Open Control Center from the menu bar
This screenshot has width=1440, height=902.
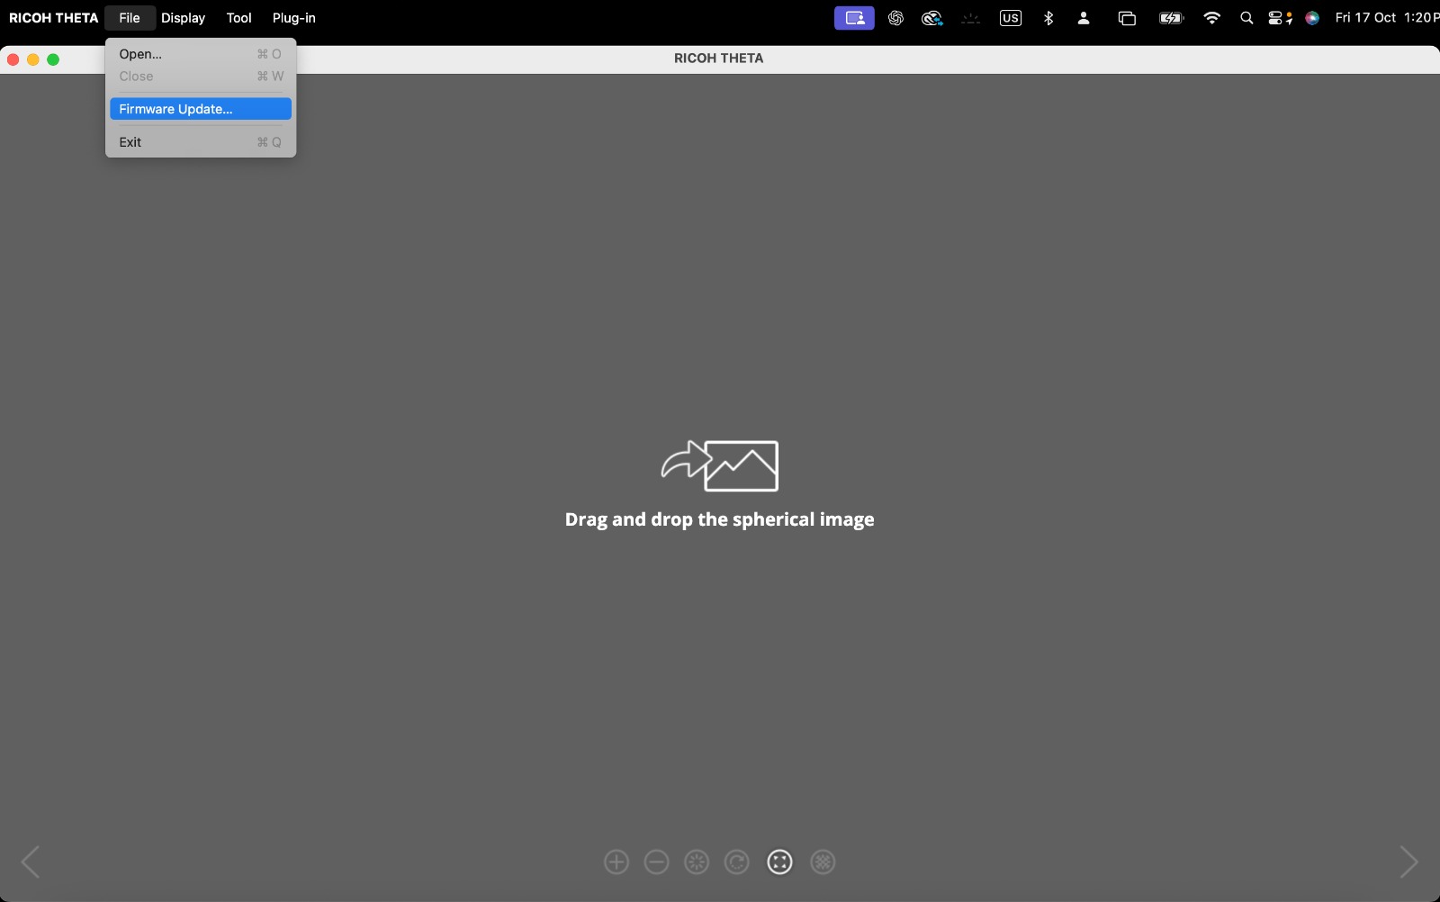click(x=1279, y=18)
